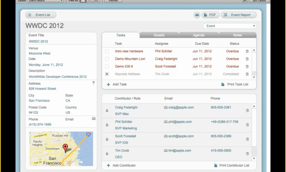The width and height of the screenshot is (286, 172).
Task: Delete the Intro new hardware task
Action: click(247, 51)
